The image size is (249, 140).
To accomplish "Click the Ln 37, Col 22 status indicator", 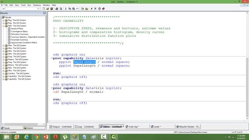I will [237, 132].
